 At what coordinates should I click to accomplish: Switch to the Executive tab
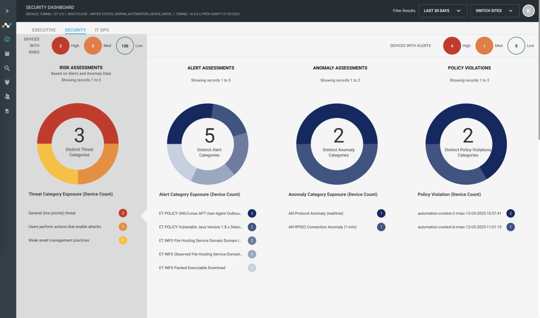click(x=44, y=30)
